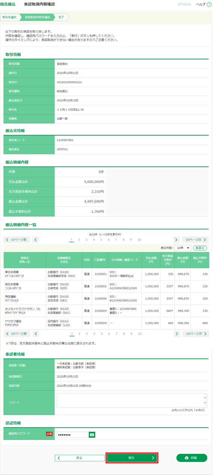Click the 苗内銀行 (0121) bank cell

click(64, 323)
